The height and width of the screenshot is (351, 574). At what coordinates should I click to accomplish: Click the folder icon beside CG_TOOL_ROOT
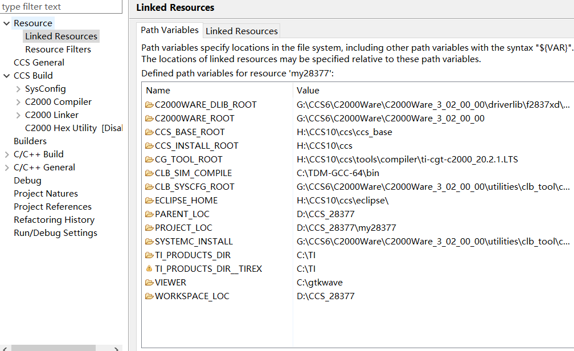click(148, 159)
